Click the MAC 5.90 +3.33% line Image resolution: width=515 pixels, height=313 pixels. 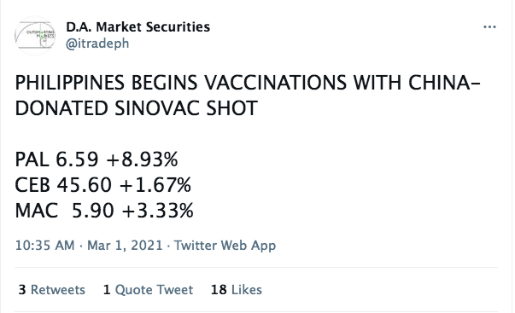104,211
